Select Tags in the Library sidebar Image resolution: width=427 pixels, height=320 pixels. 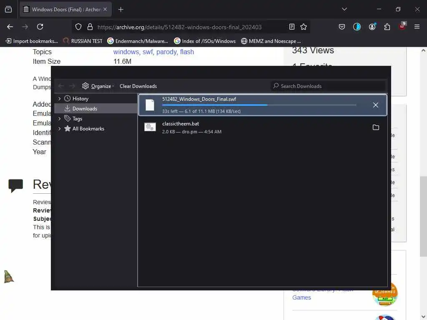[77, 119]
